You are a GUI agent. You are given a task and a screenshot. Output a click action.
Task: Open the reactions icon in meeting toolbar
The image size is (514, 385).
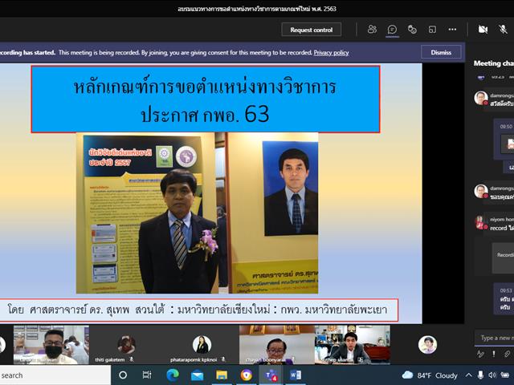tap(412, 30)
